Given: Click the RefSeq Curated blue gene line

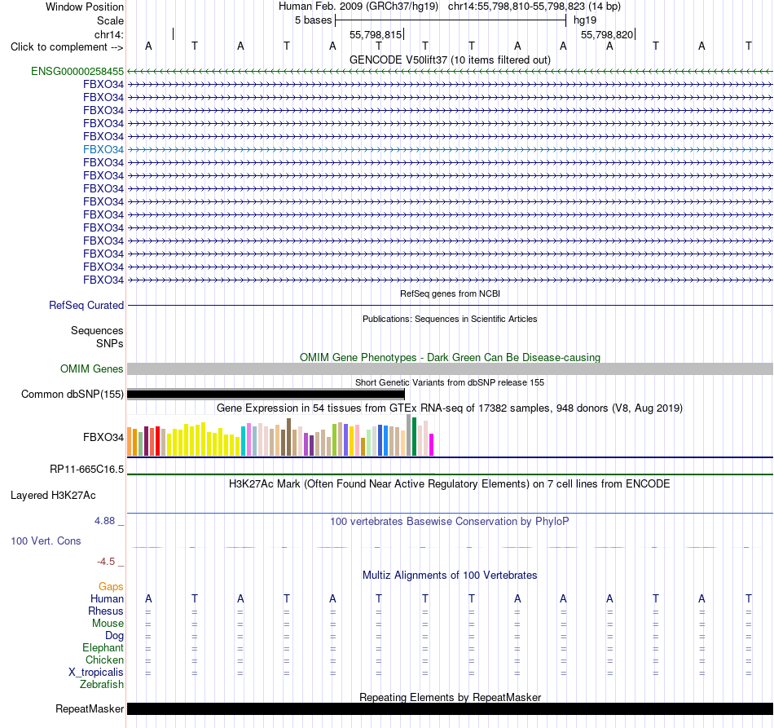Looking at the screenshot, I should (450, 305).
